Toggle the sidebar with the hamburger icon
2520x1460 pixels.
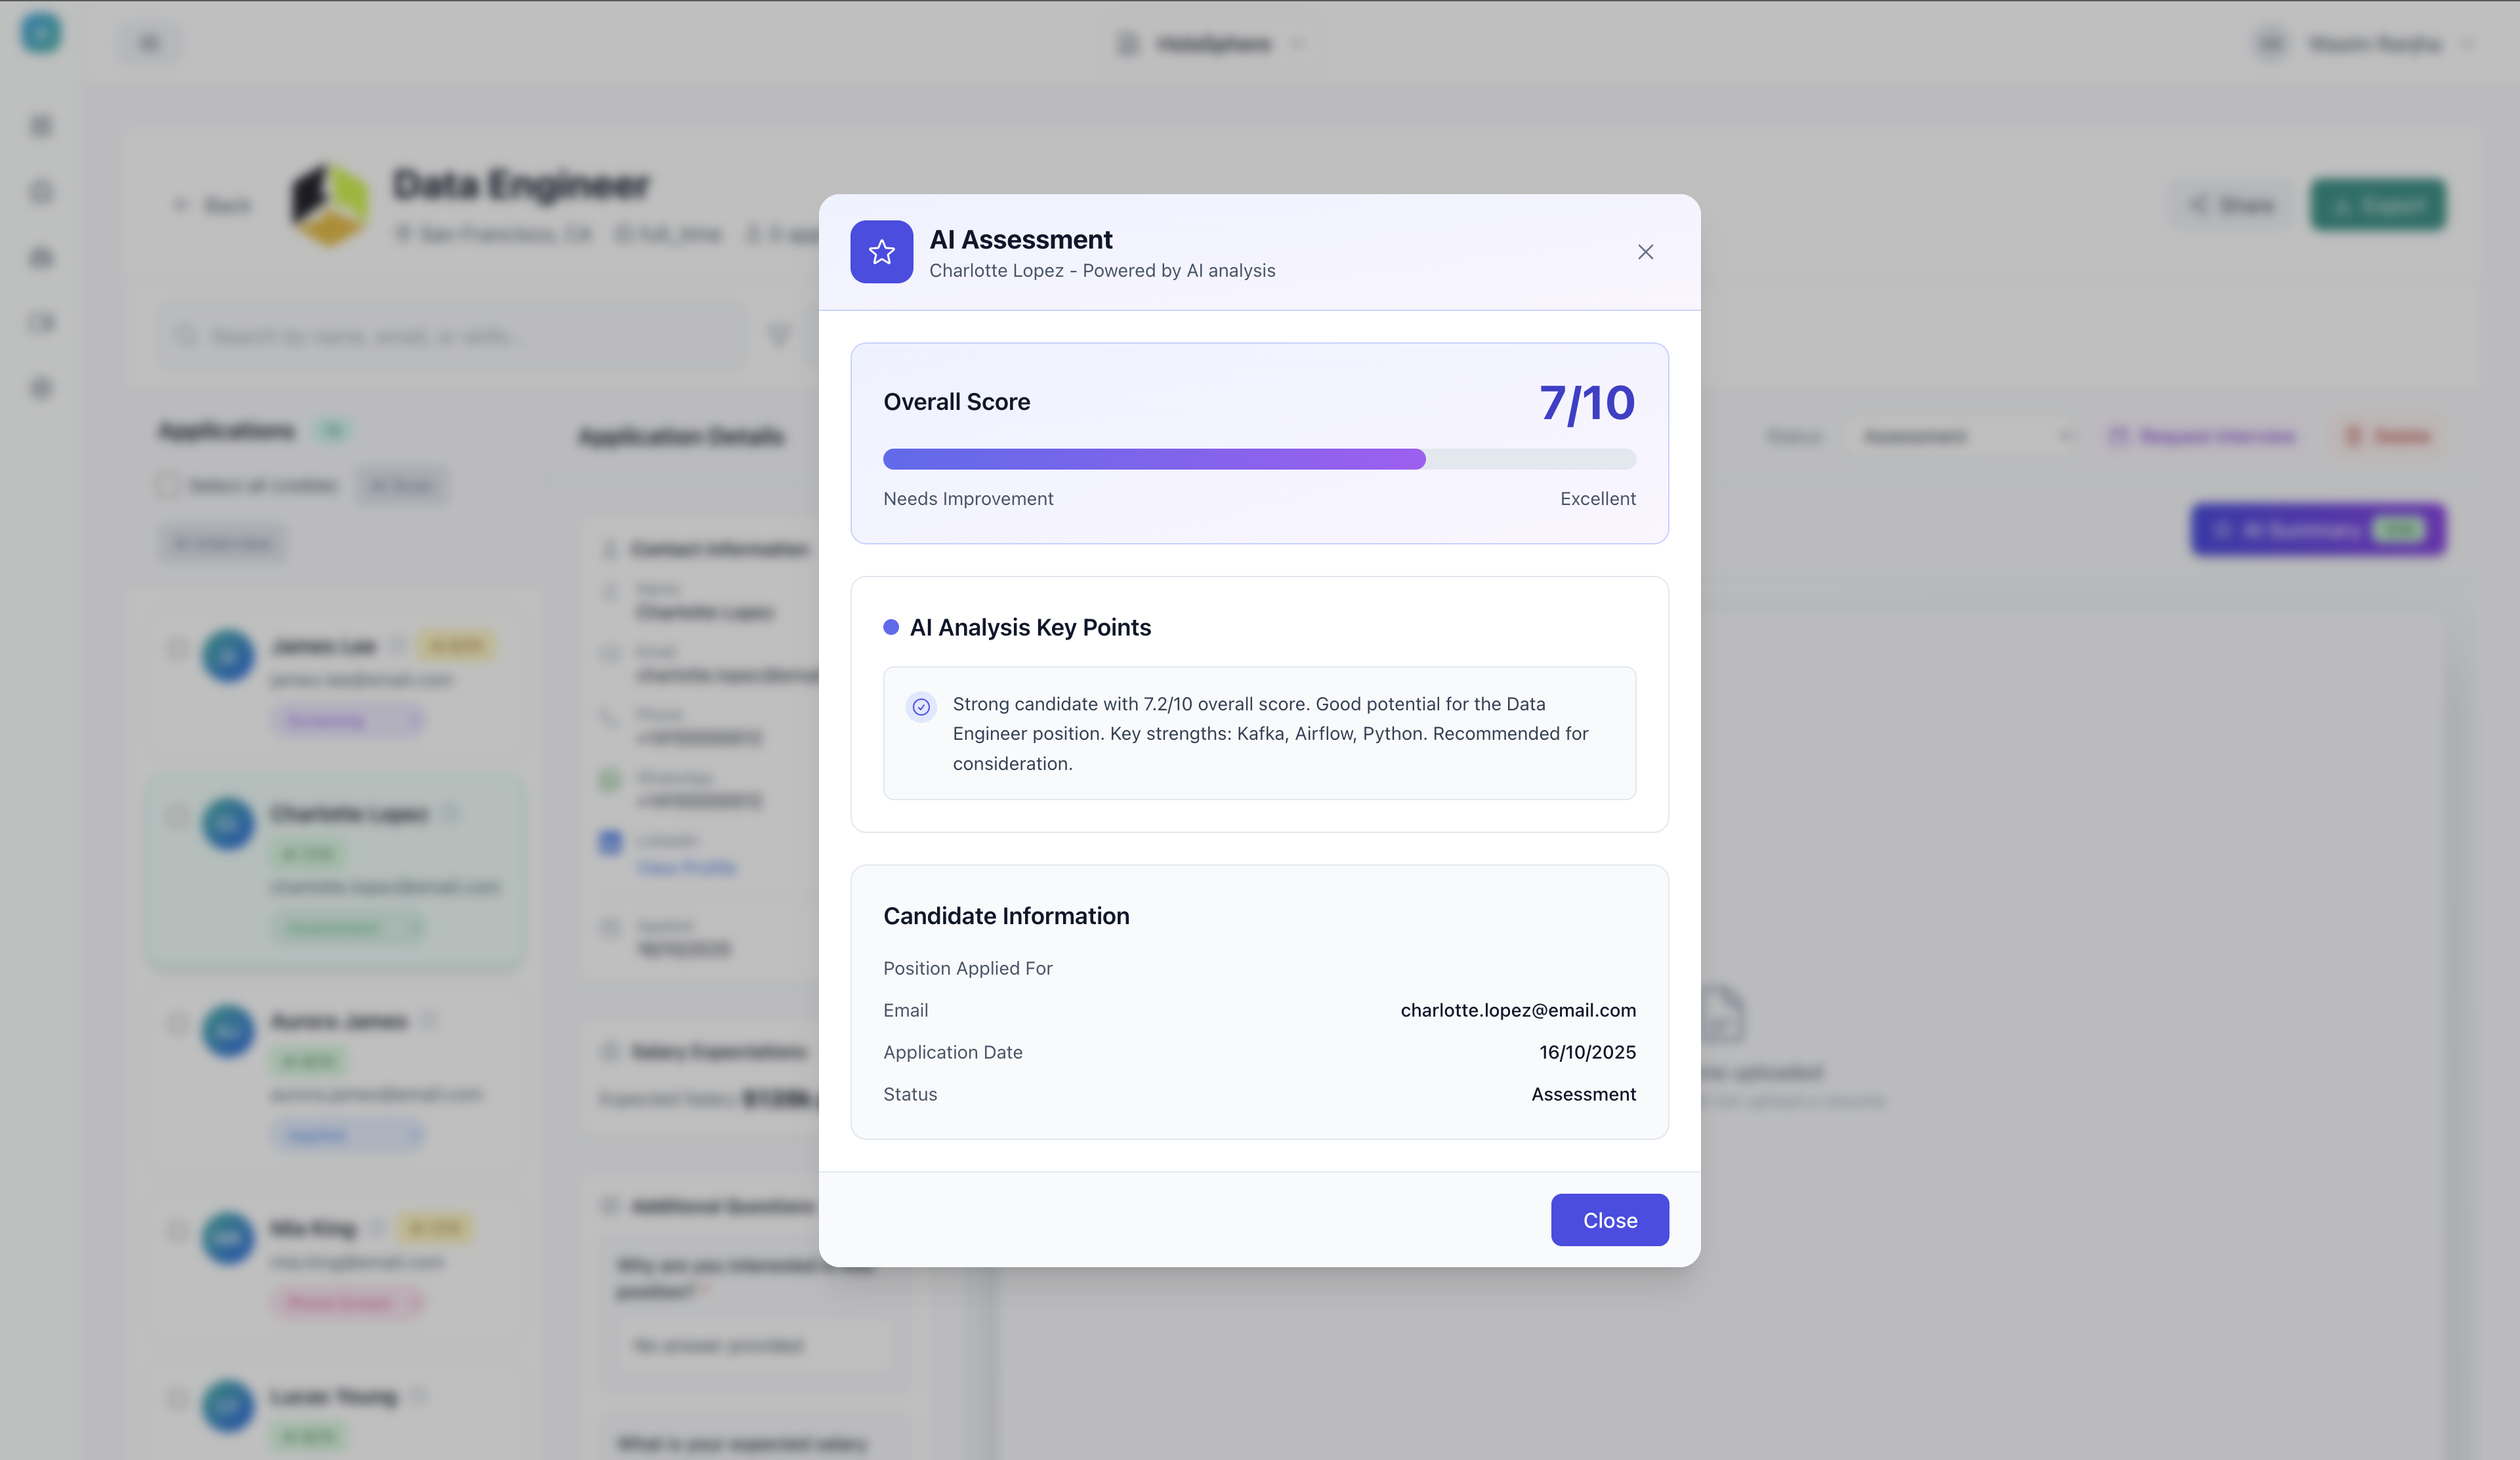149,42
